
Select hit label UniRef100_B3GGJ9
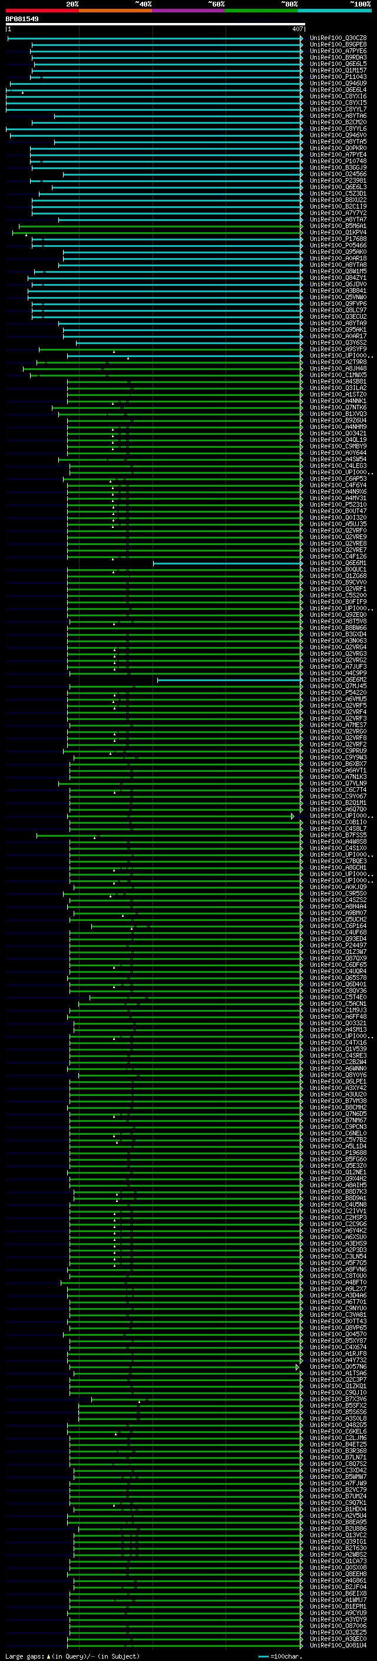pos(338,168)
